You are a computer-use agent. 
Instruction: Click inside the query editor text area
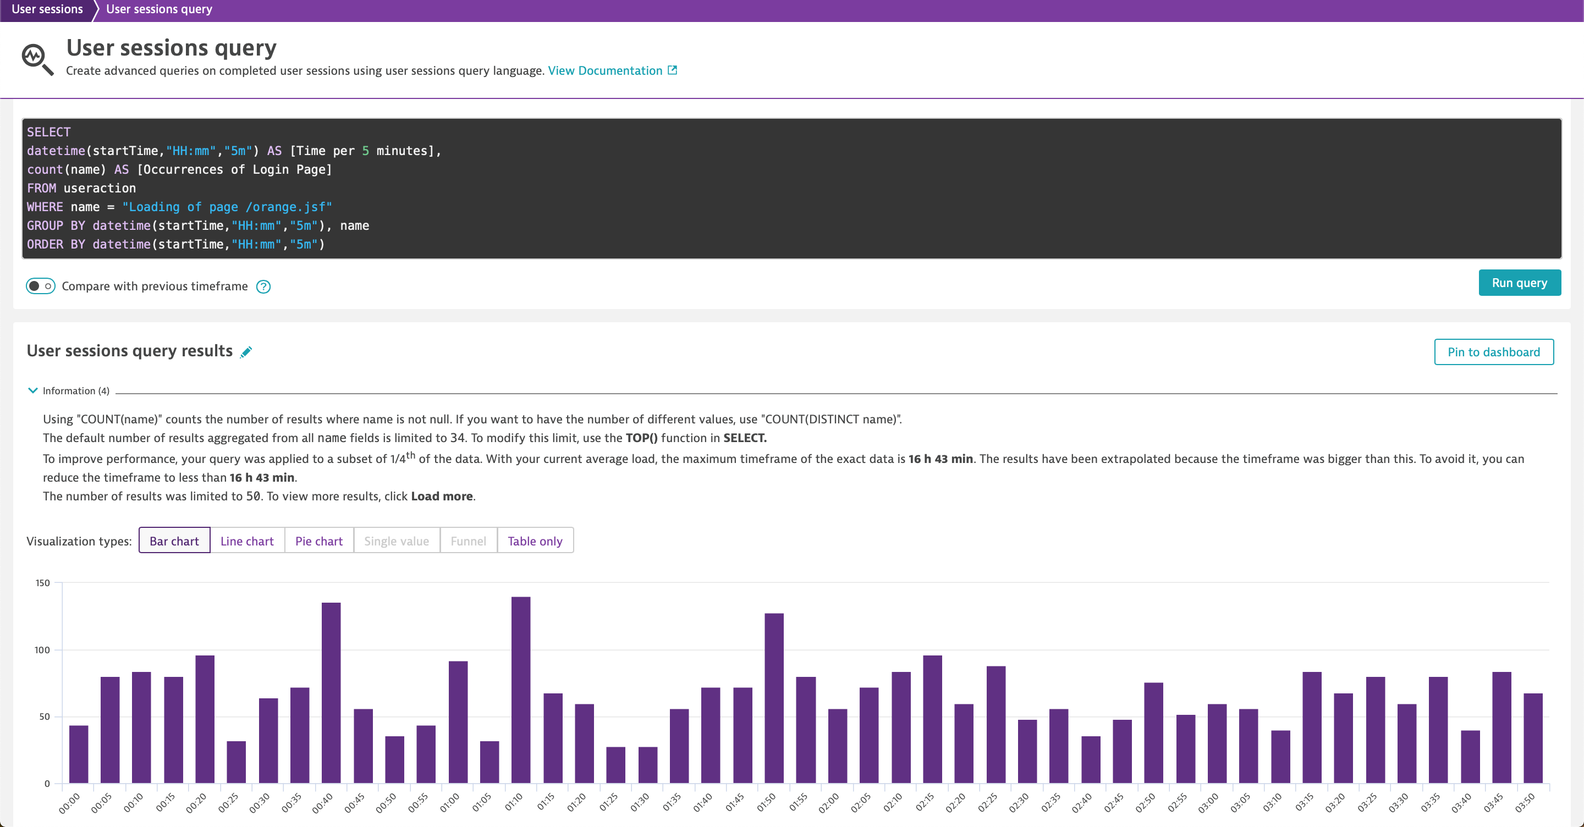tap(791, 188)
